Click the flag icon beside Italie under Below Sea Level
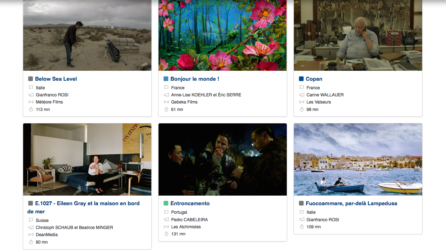This screenshot has width=446, height=250. pos(31,87)
